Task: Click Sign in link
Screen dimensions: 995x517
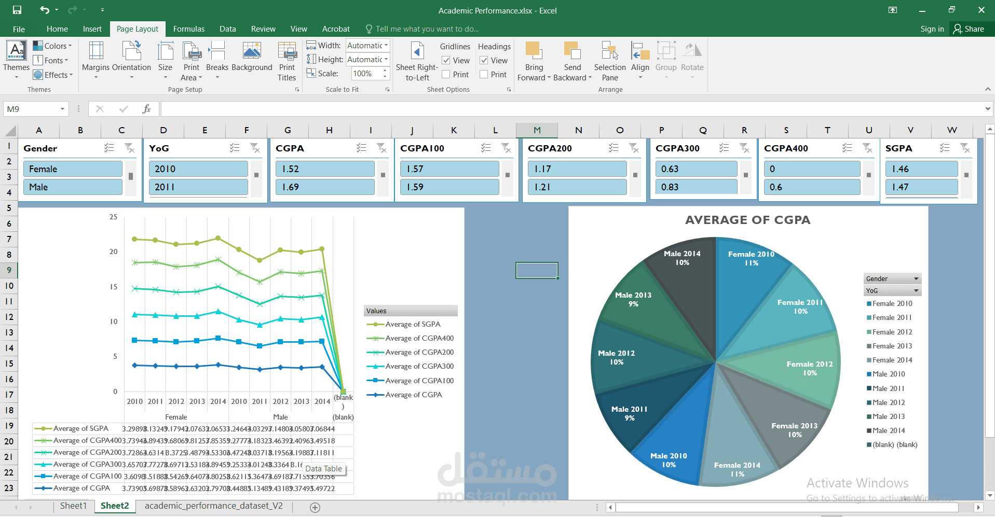Action: click(932, 29)
